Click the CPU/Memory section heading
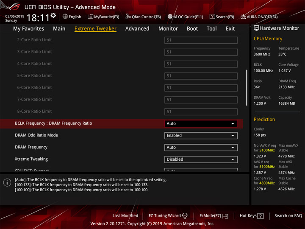Image resolution: width=305 pixels, height=229 pixels. [268, 39]
